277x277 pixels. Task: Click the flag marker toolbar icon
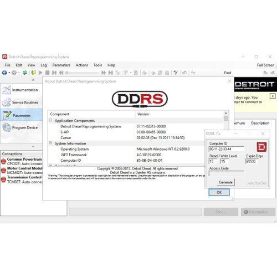tap(126, 73)
